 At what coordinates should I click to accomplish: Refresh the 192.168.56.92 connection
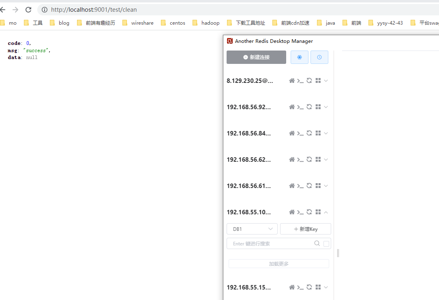pos(309,107)
